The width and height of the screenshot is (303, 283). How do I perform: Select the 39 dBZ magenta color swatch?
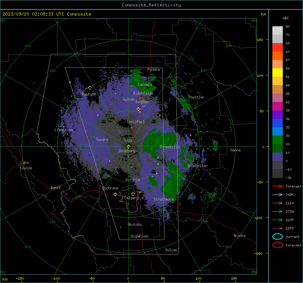[x=277, y=106]
